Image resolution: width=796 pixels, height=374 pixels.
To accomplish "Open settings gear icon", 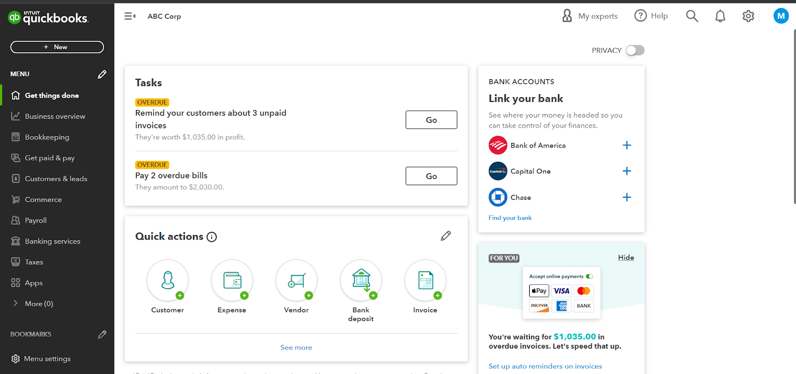I will click(x=748, y=16).
